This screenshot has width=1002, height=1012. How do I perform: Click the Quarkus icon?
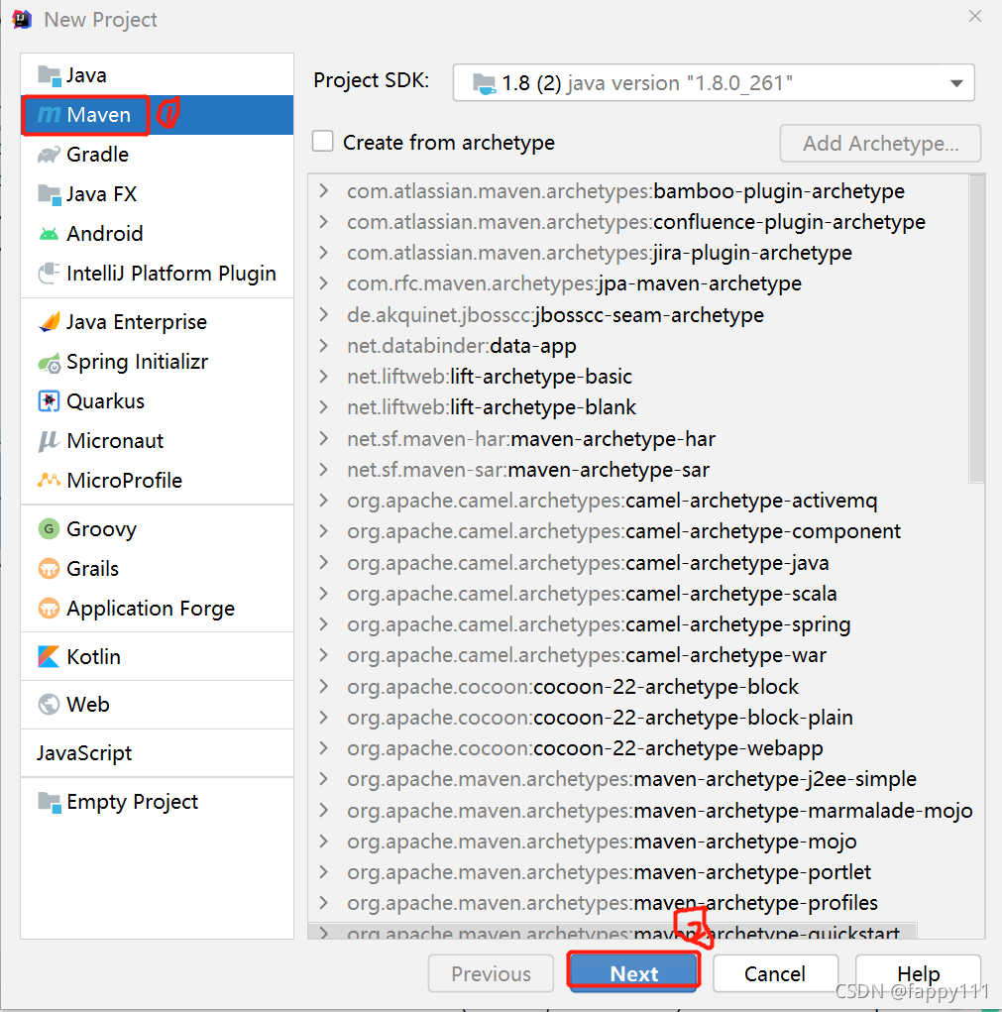point(49,401)
